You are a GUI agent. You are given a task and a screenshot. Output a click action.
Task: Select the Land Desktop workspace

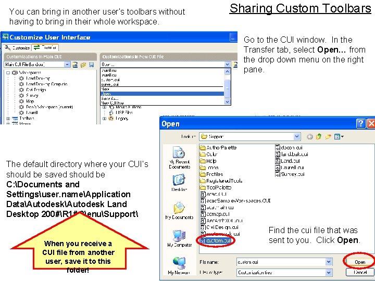pos(38,79)
